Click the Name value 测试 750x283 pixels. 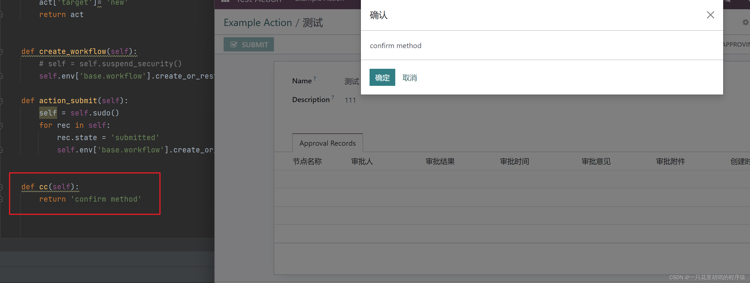(352, 81)
